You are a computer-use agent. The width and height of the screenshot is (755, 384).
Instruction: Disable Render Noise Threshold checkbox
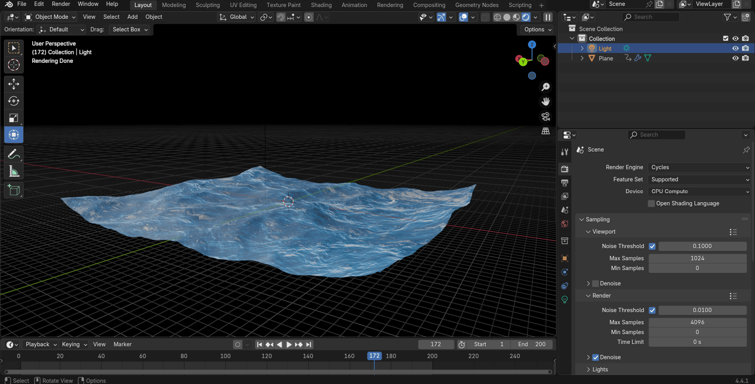pyautogui.click(x=652, y=310)
